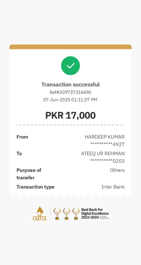Select the first gold trophy icon
This screenshot has height=265, width=141.
click(x=57, y=214)
